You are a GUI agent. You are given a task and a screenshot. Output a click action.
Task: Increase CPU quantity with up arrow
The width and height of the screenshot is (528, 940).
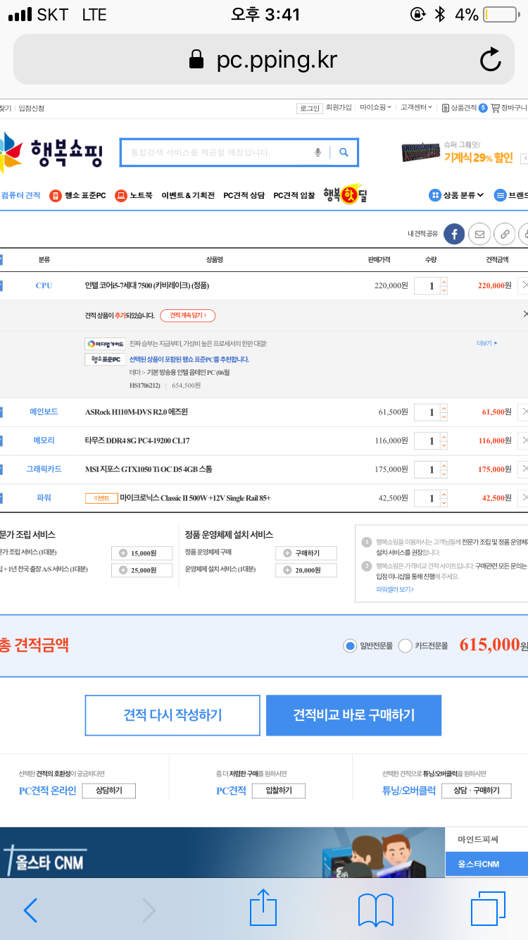(444, 282)
